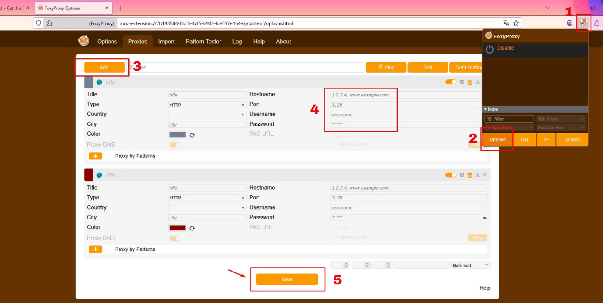Switch to the Import tab

166,42
